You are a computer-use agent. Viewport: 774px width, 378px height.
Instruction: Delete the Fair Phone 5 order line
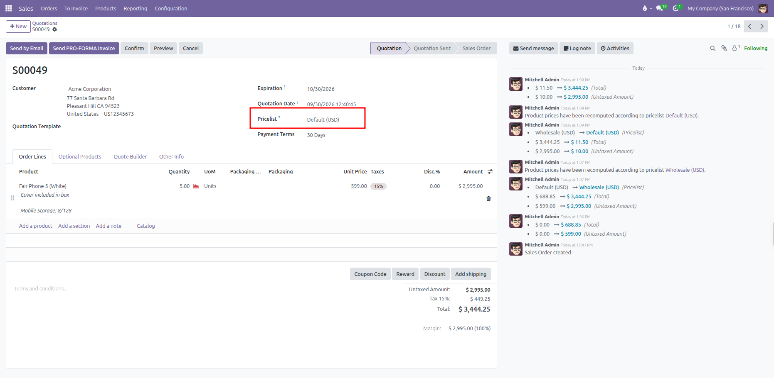(x=488, y=199)
